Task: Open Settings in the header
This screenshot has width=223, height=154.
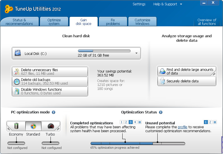Action: 139,4
